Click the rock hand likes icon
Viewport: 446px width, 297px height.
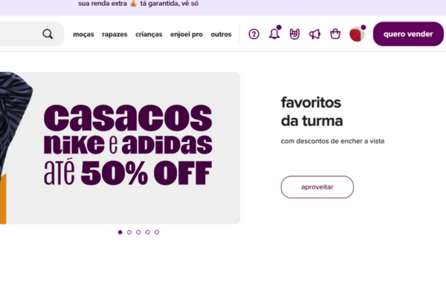click(x=294, y=34)
